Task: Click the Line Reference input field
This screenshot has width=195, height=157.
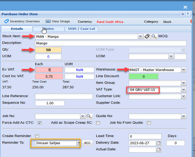Action: coord(64,96)
